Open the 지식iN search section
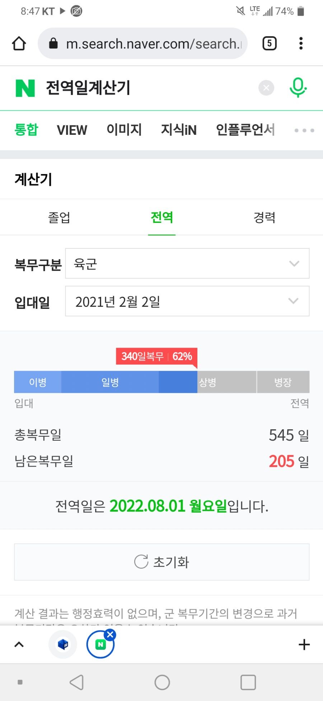This screenshot has height=701, width=323. tap(178, 130)
